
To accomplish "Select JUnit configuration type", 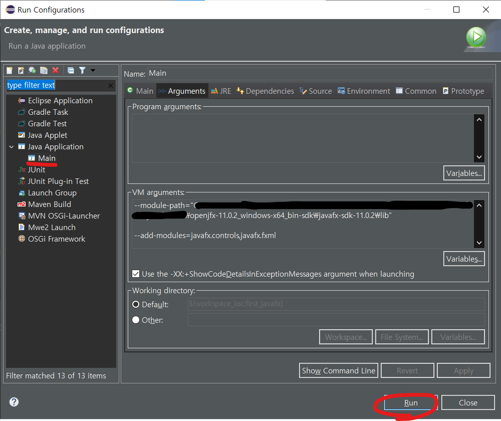I will pyautogui.click(x=37, y=170).
